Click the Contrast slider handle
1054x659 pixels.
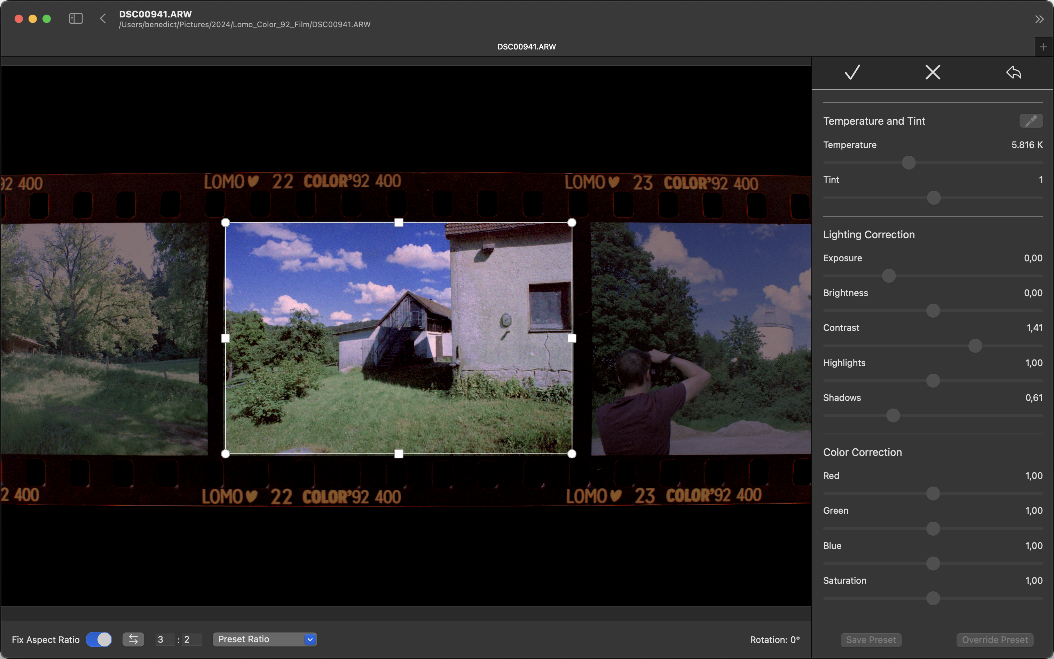(x=975, y=346)
